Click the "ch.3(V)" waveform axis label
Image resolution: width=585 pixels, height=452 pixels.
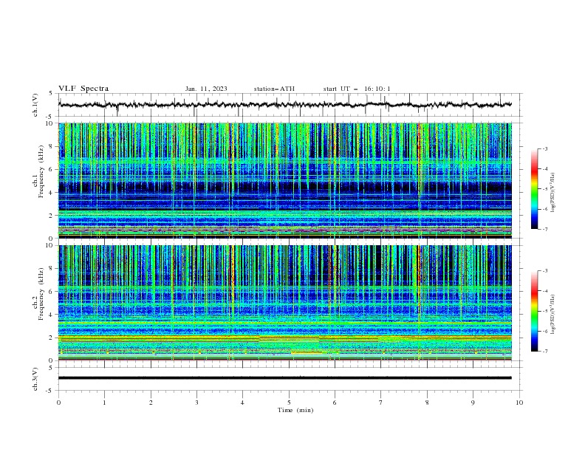(35, 379)
